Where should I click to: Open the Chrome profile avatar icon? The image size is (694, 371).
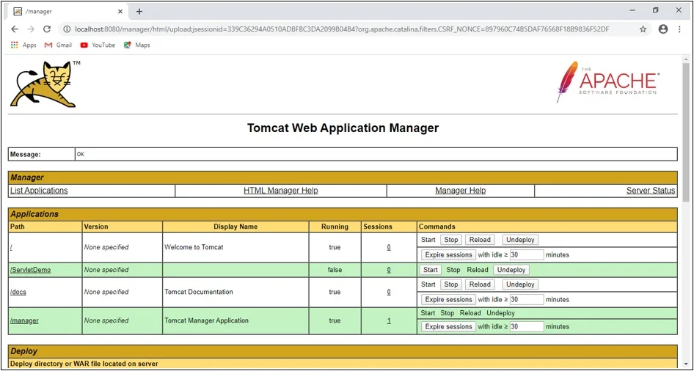(663, 29)
